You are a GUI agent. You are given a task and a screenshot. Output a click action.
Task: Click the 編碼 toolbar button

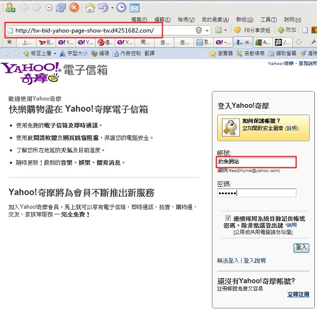pyautogui.click(x=100, y=53)
